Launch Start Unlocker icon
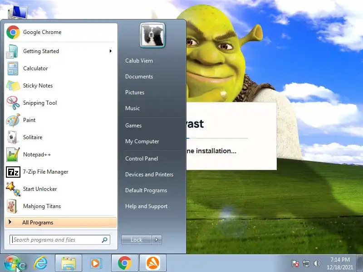 (x=13, y=189)
